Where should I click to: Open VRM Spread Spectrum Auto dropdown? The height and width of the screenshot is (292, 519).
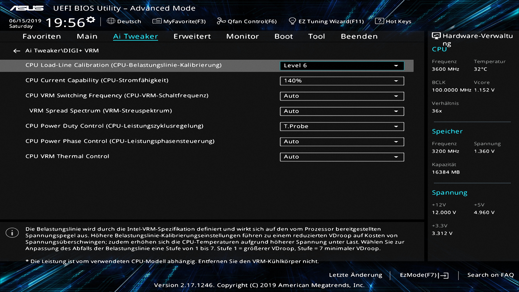(342, 111)
